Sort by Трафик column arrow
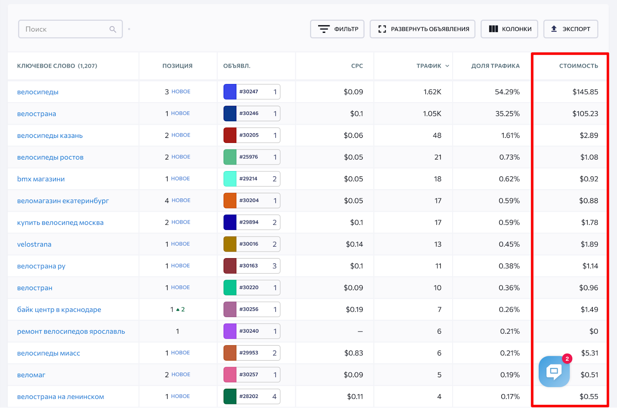 coord(447,66)
